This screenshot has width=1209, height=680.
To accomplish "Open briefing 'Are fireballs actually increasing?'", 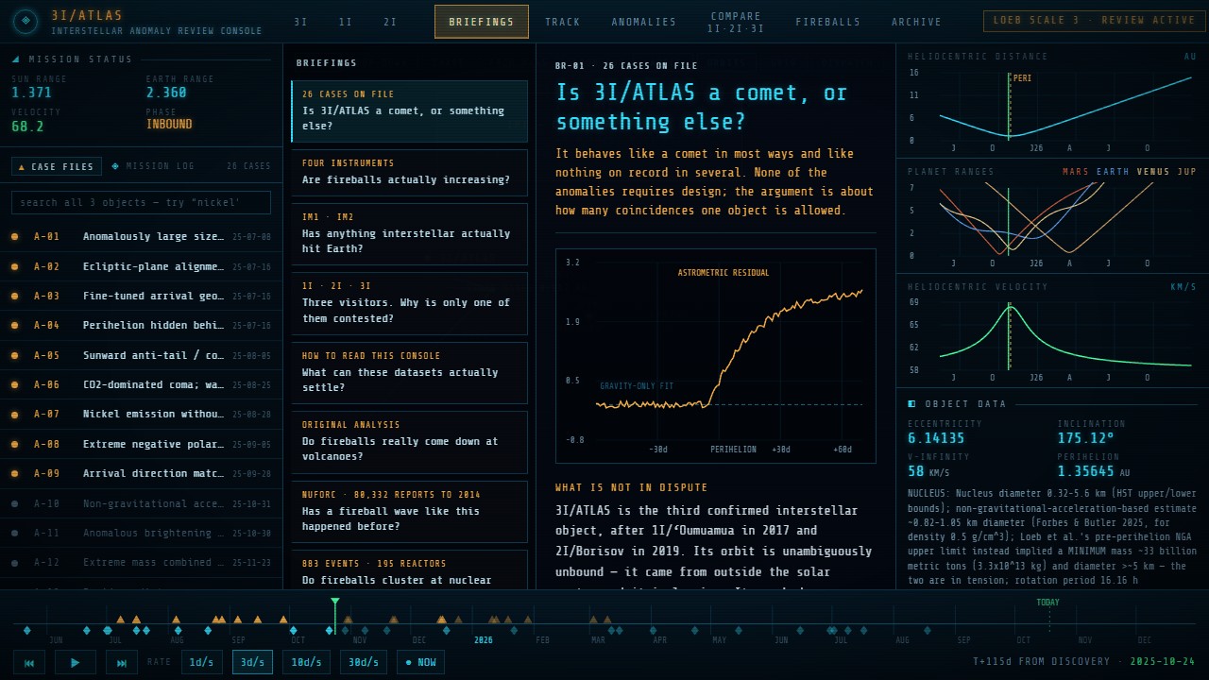I will coord(409,172).
